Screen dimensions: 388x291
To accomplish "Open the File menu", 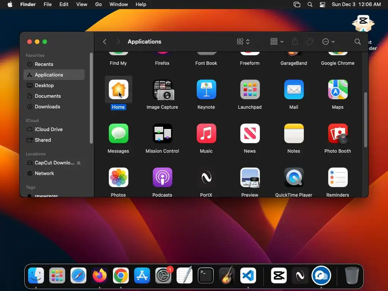I will (47, 5).
